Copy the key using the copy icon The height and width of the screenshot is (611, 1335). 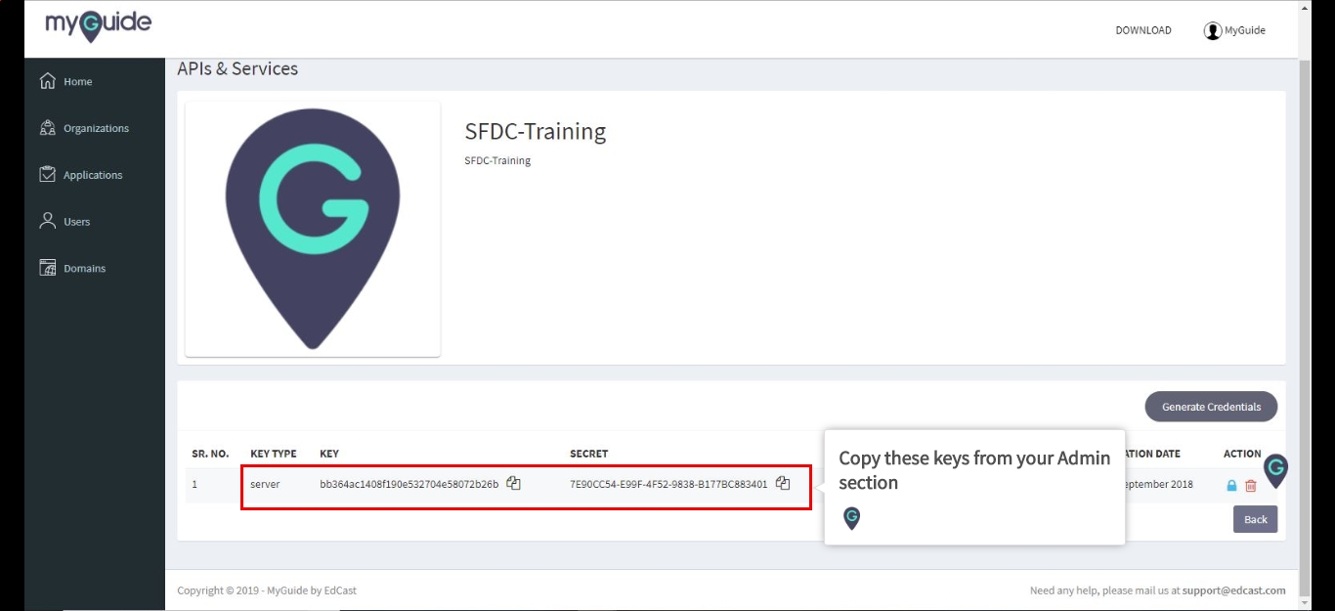513,483
